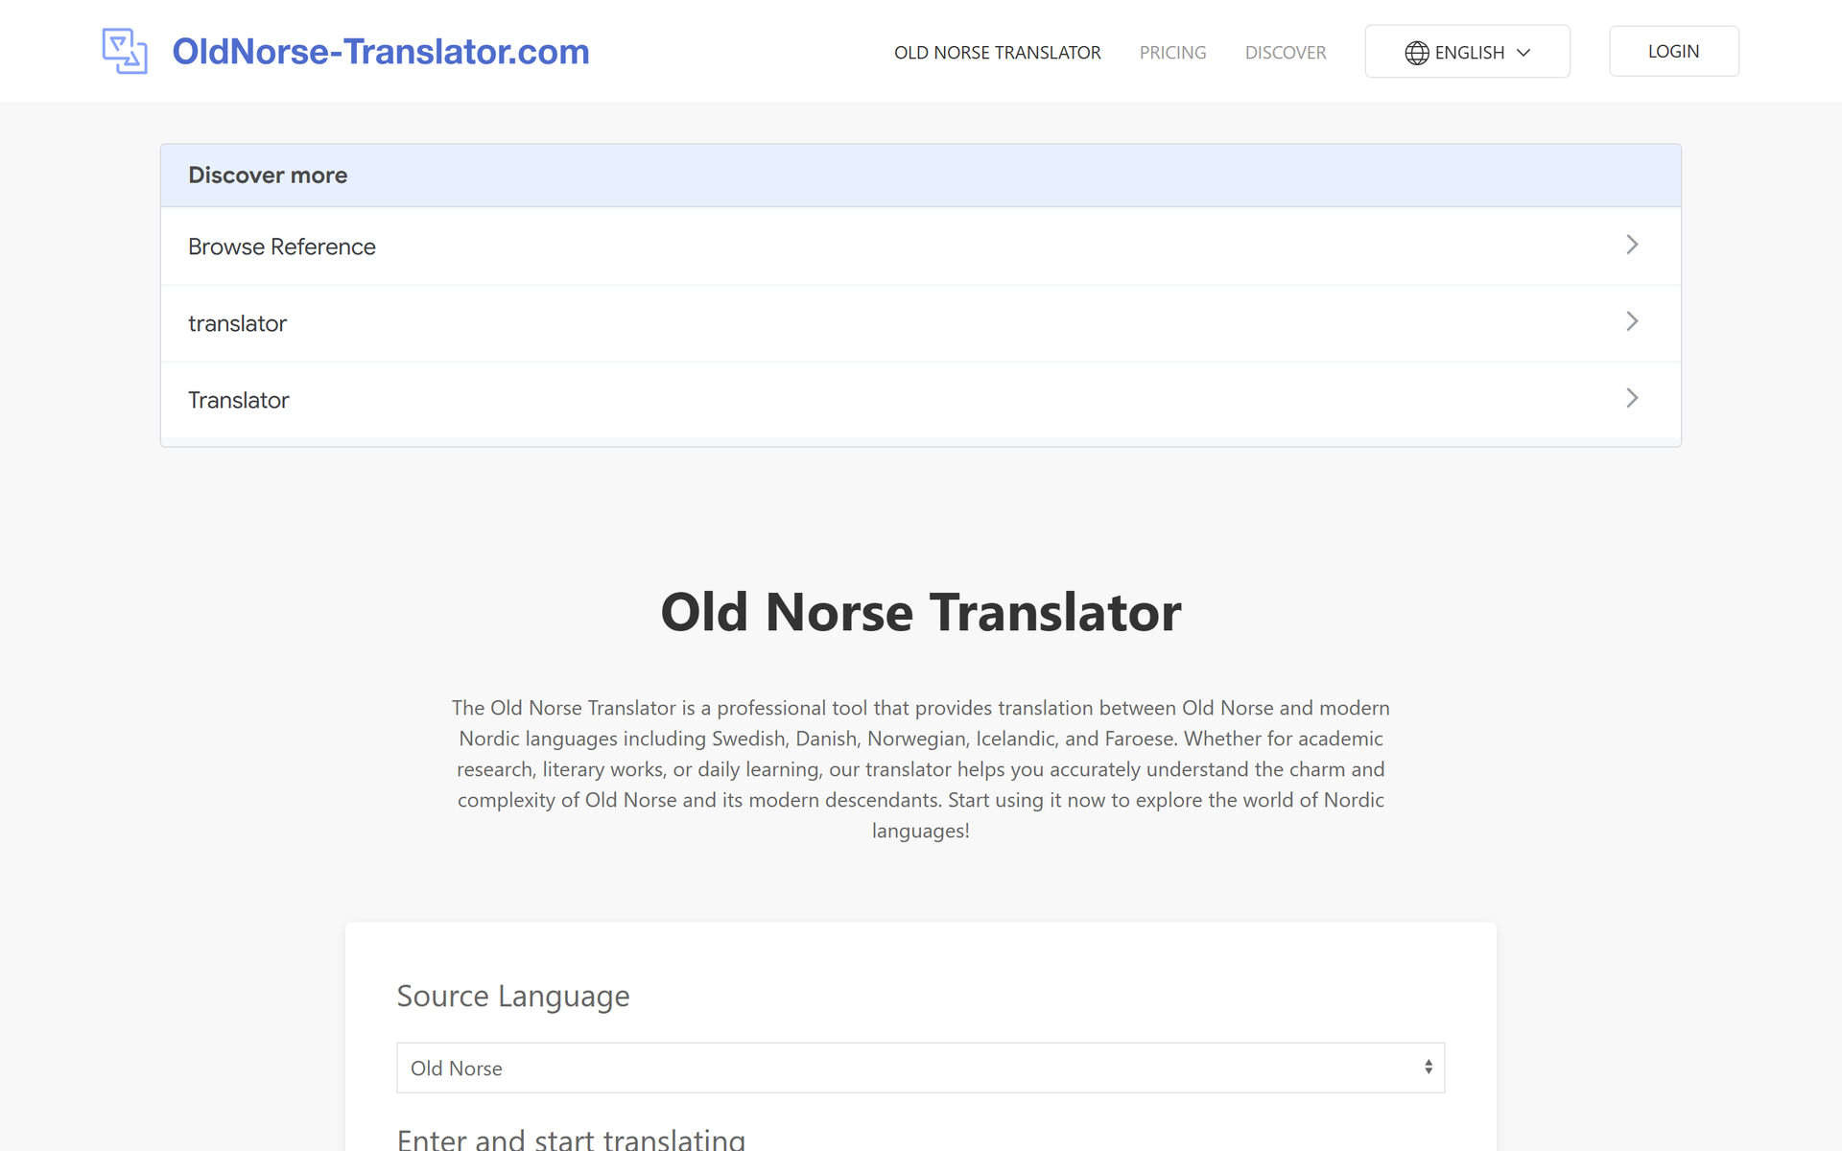Image resolution: width=1842 pixels, height=1151 pixels.
Task: Open the Old Norse source language dropdown
Action: 920,1068
